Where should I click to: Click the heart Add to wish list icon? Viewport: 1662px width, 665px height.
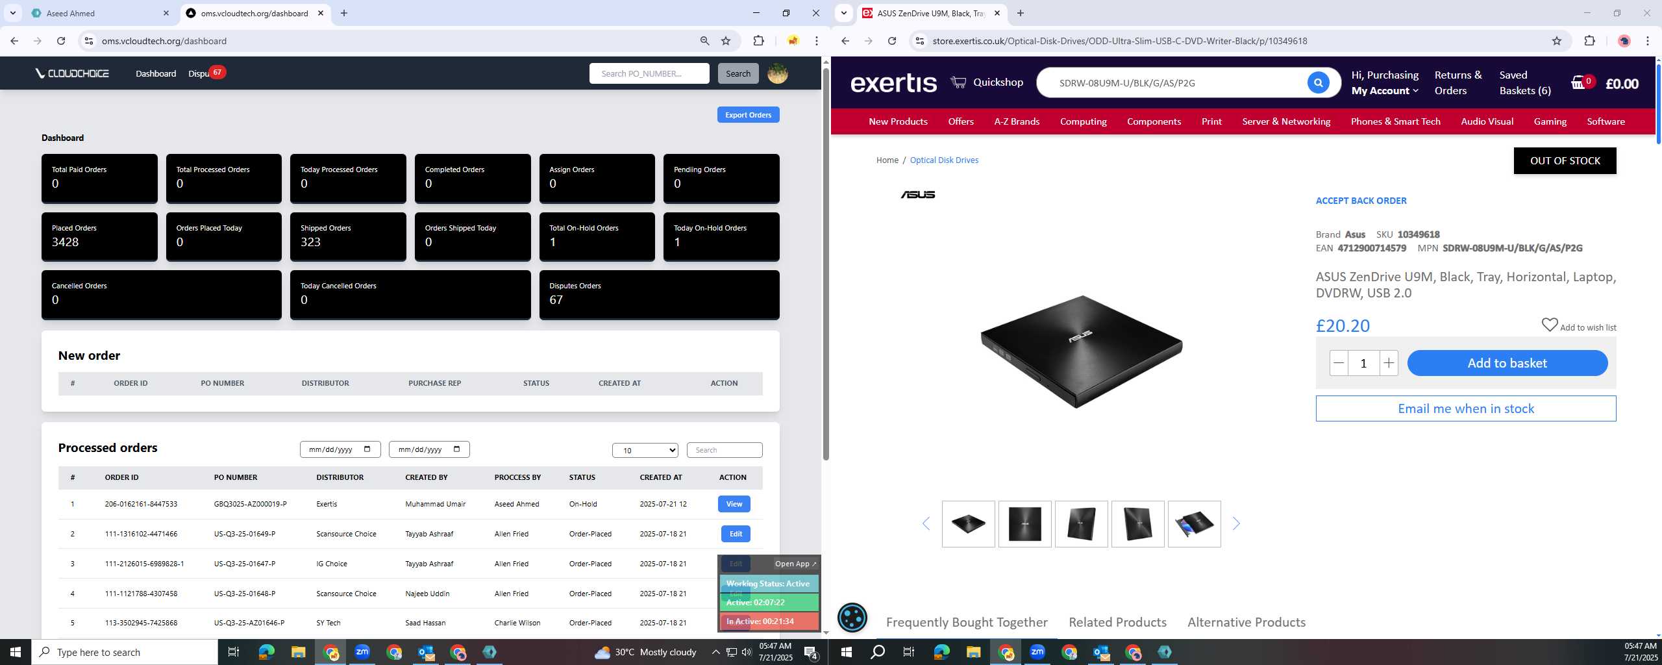point(1550,325)
